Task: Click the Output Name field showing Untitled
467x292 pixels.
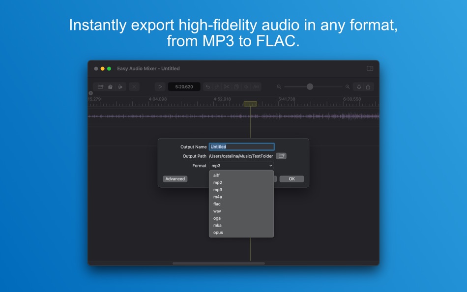Action: (241, 146)
